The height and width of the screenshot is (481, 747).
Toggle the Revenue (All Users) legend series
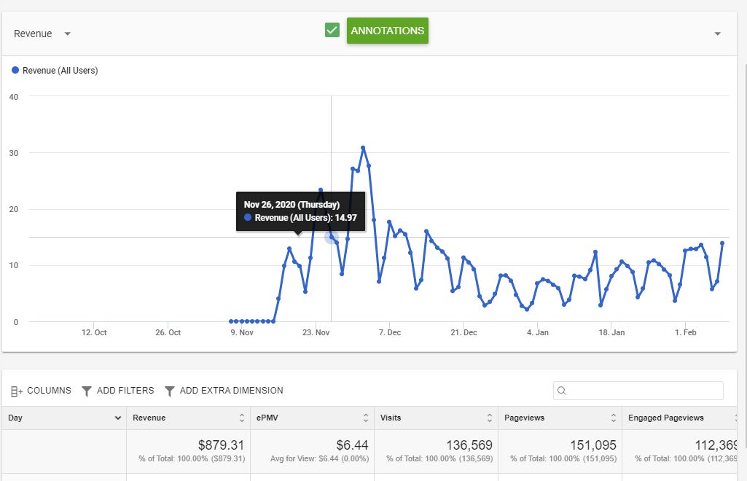(x=55, y=71)
